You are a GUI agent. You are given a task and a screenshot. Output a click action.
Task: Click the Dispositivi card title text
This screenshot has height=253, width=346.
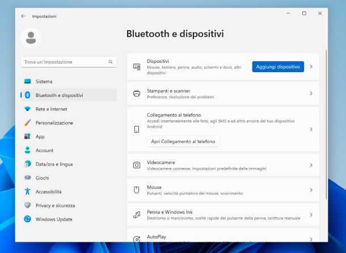pos(158,61)
